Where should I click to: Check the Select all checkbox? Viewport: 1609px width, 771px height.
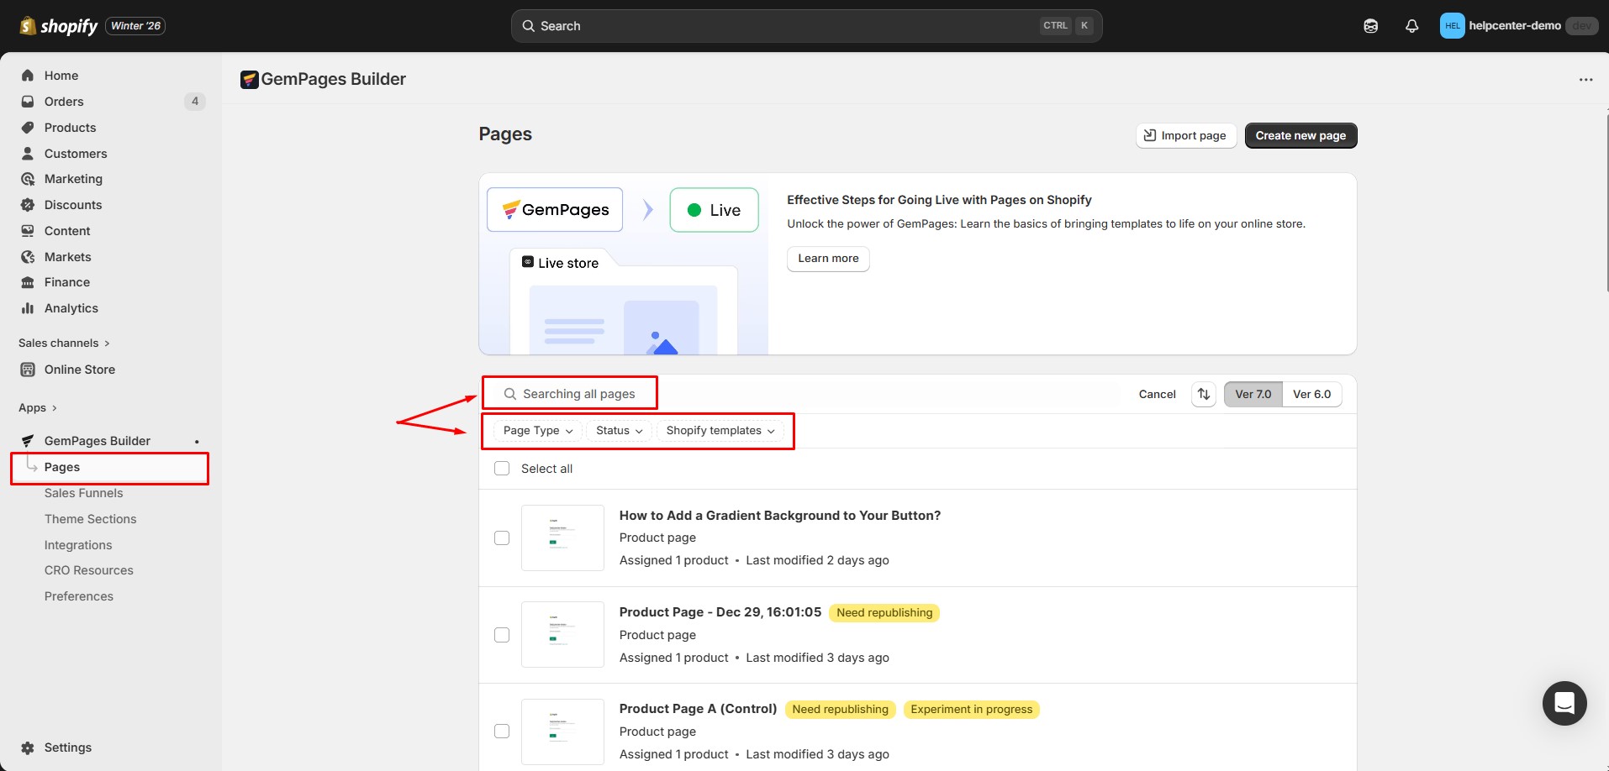coord(502,468)
